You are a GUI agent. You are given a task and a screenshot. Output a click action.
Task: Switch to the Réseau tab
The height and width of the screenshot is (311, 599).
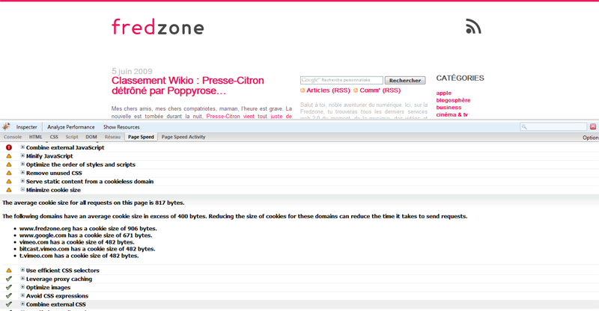coord(112,137)
